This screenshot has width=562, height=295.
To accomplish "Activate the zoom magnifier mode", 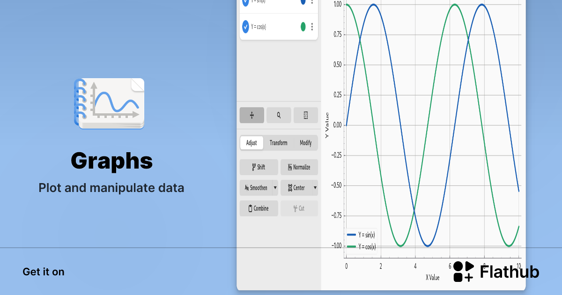I will (x=279, y=115).
